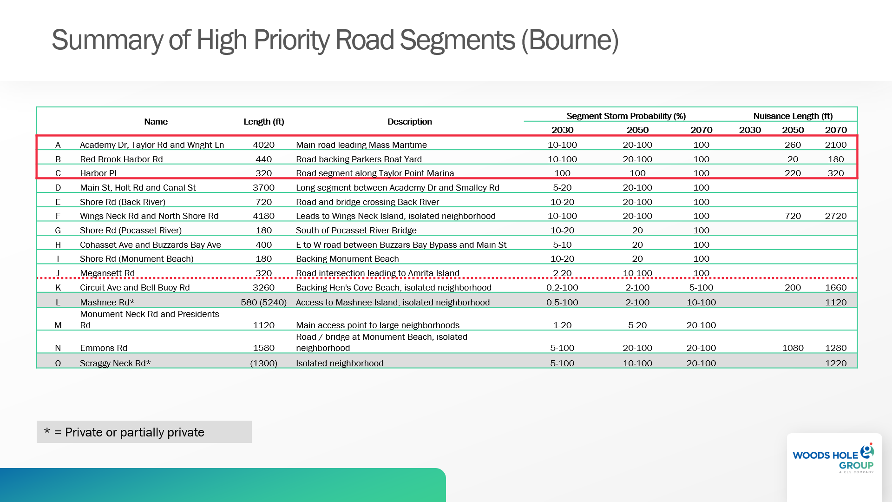
Task: Select 'Road and bridge crossing Back River'
Action: tap(367, 202)
